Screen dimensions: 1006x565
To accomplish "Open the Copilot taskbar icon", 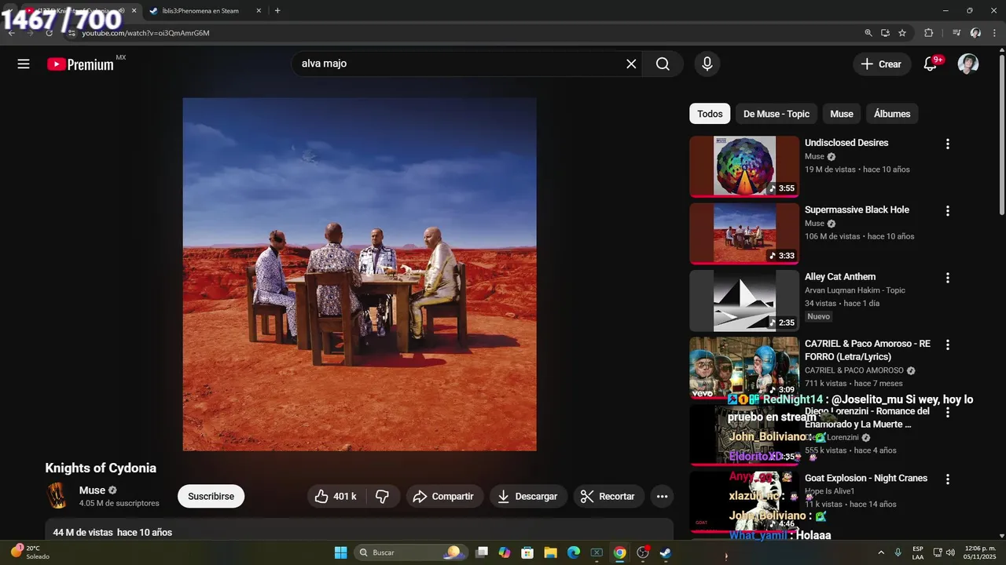I will click(505, 552).
